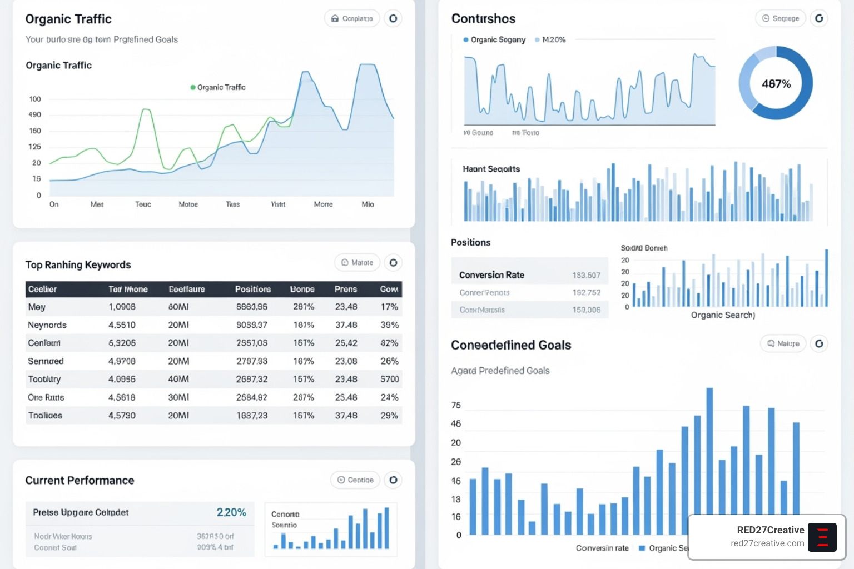The width and height of the screenshot is (854, 569).
Task: Click the 1637,23 positions value
Action: [x=252, y=415]
